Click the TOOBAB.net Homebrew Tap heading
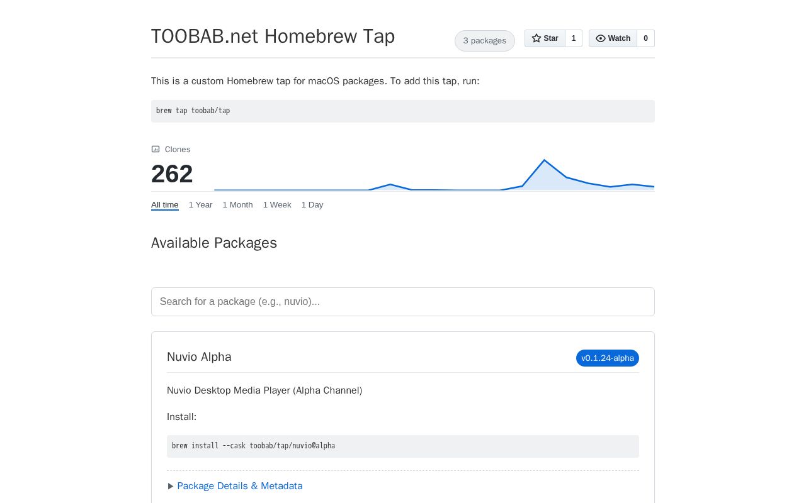Image resolution: width=806 pixels, height=503 pixels. click(273, 36)
